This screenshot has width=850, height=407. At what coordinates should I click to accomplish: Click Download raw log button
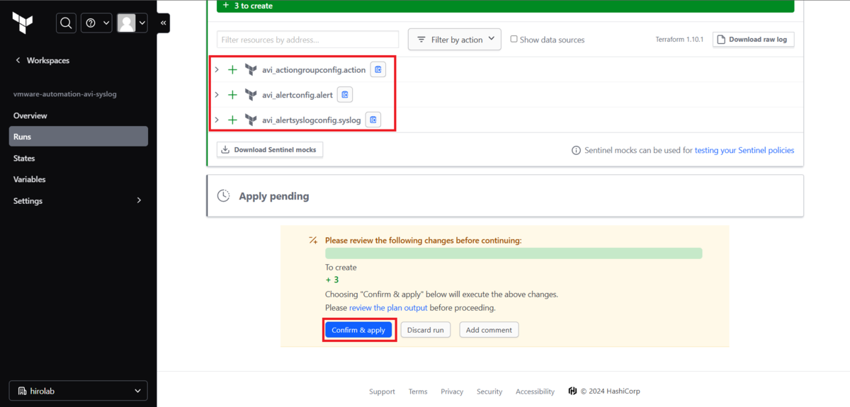(x=754, y=40)
